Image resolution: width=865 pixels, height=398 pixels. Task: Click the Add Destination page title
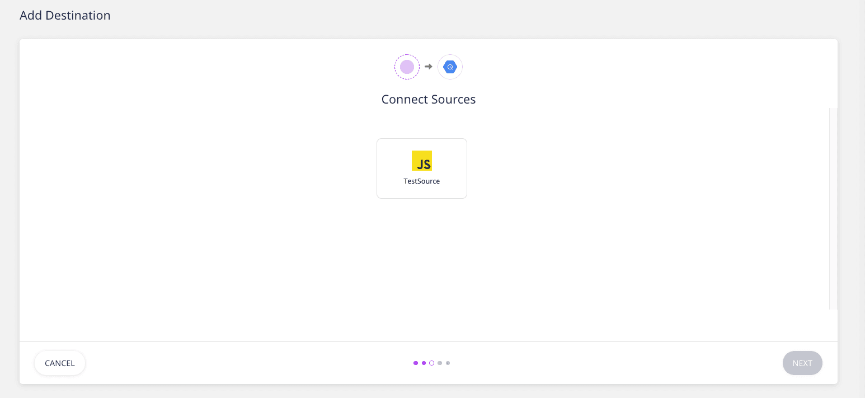(65, 16)
